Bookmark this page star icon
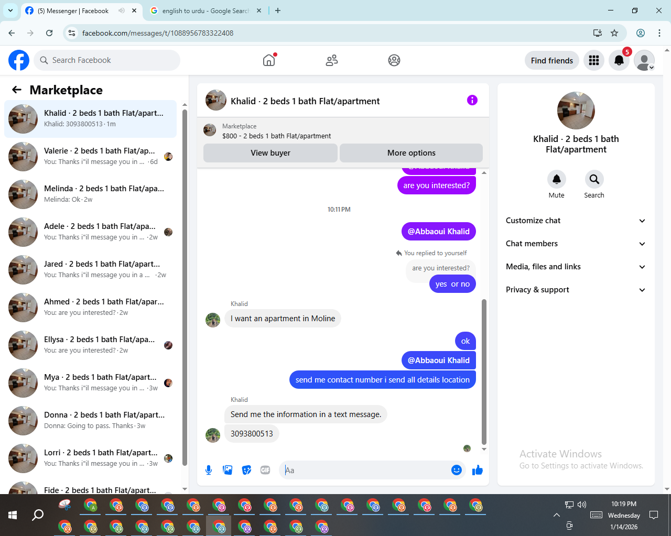Image resolution: width=671 pixels, height=536 pixels. 614,33
